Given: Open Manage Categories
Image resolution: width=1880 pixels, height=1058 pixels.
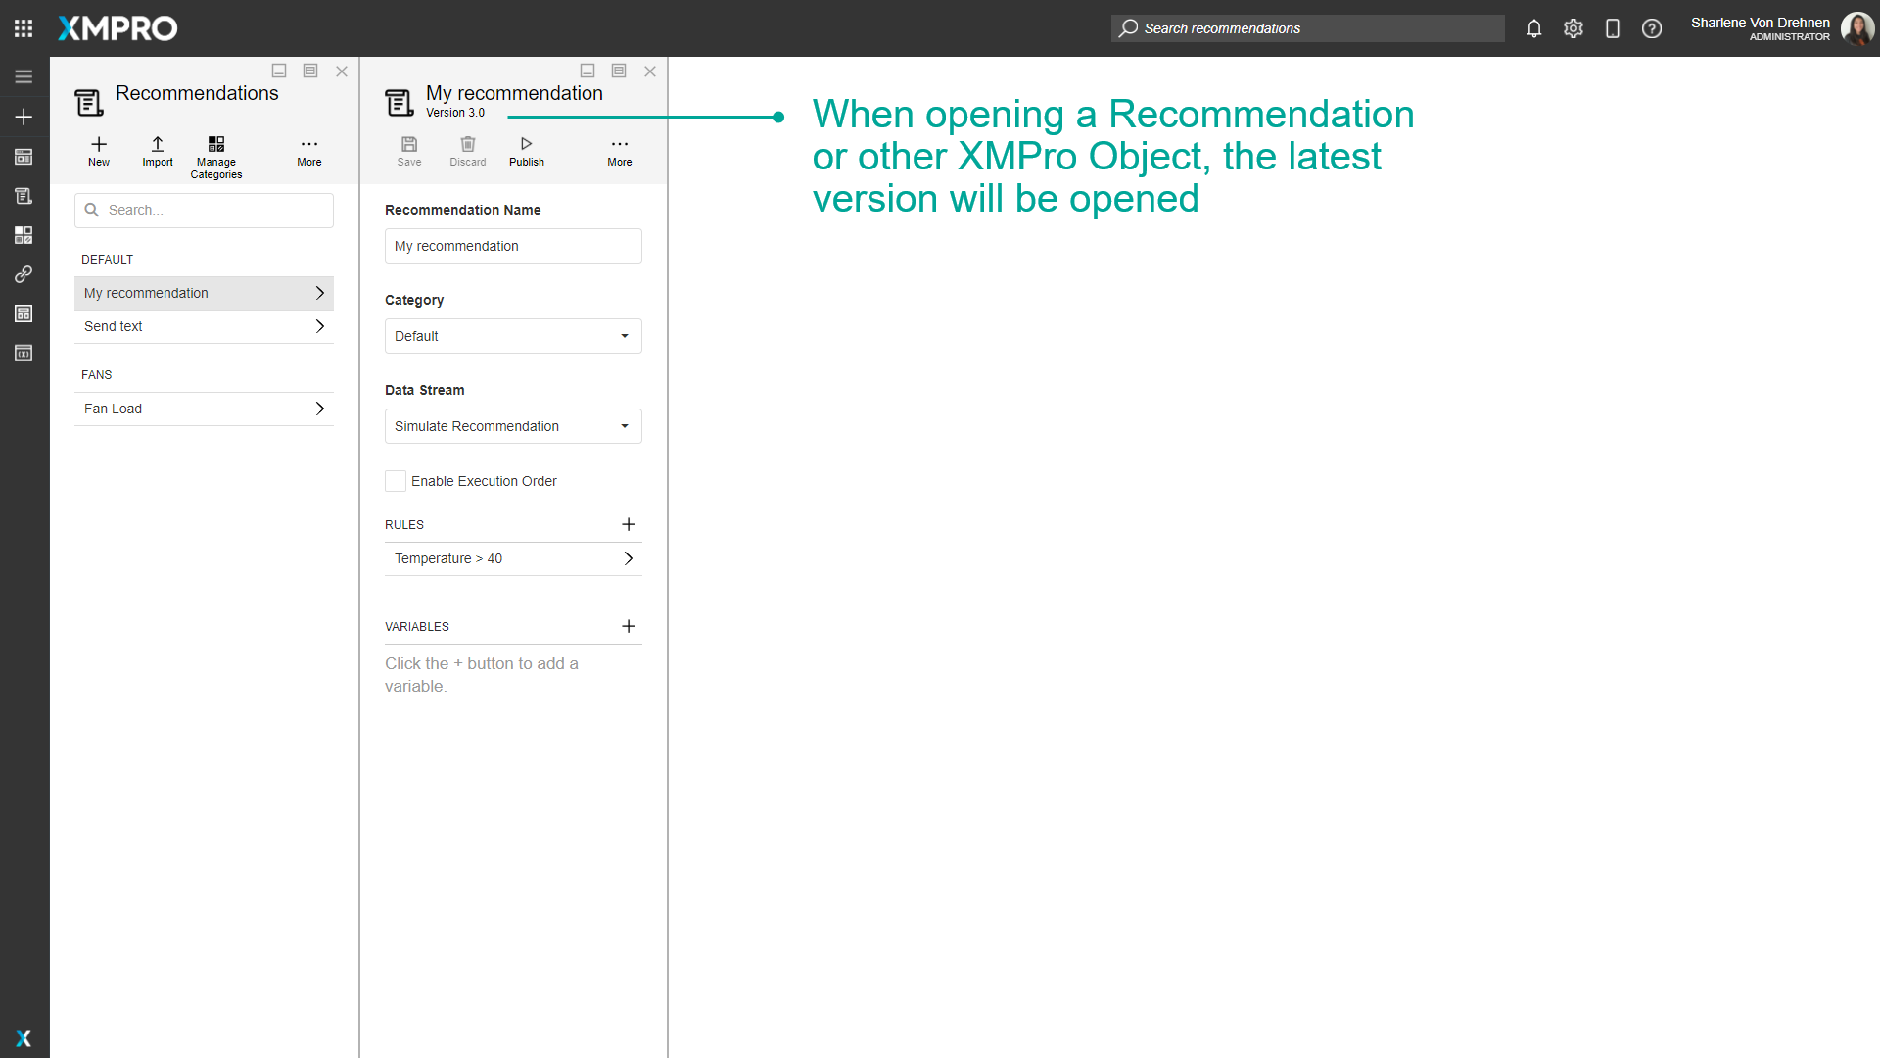Looking at the screenshot, I should tap(216, 145).
